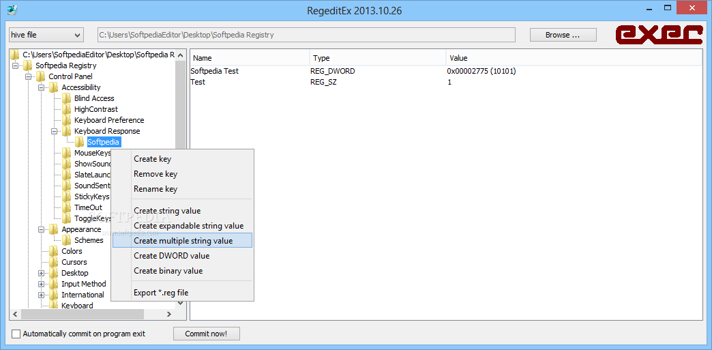
Task: Click the SoundSentry folder icon
Action: click(67, 186)
